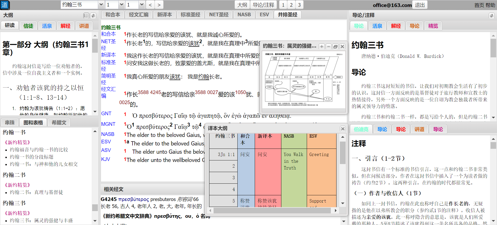Switch to the 井排圣经 tab
Viewport: 497px width, 225px height.
(287, 15)
